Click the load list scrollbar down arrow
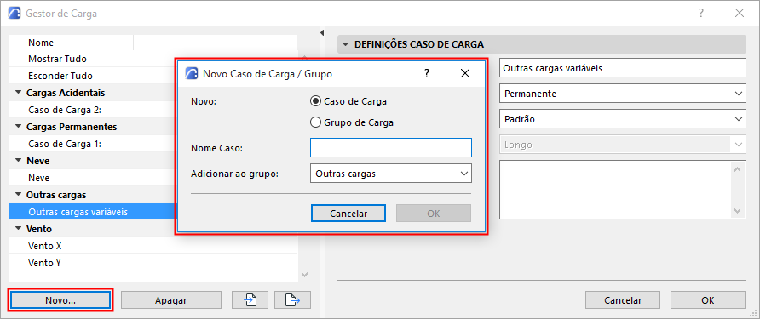Viewport: 760px width, 319px height. tap(304, 275)
